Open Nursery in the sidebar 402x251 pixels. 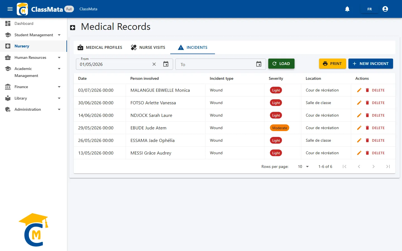33,46
